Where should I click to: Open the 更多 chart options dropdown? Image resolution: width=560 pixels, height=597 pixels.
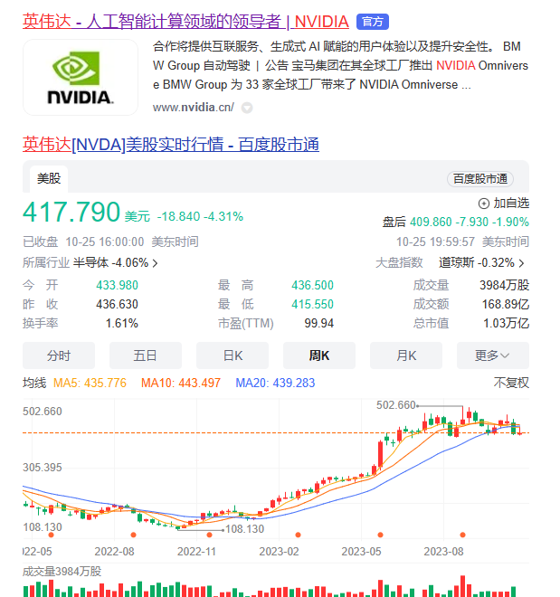click(493, 355)
